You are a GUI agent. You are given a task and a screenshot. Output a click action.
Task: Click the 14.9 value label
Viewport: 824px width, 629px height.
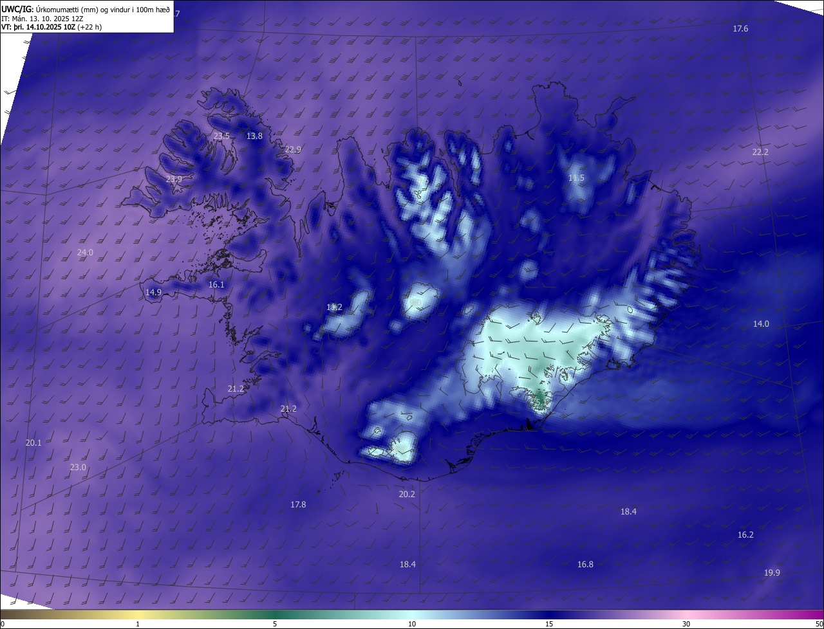(x=153, y=292)
